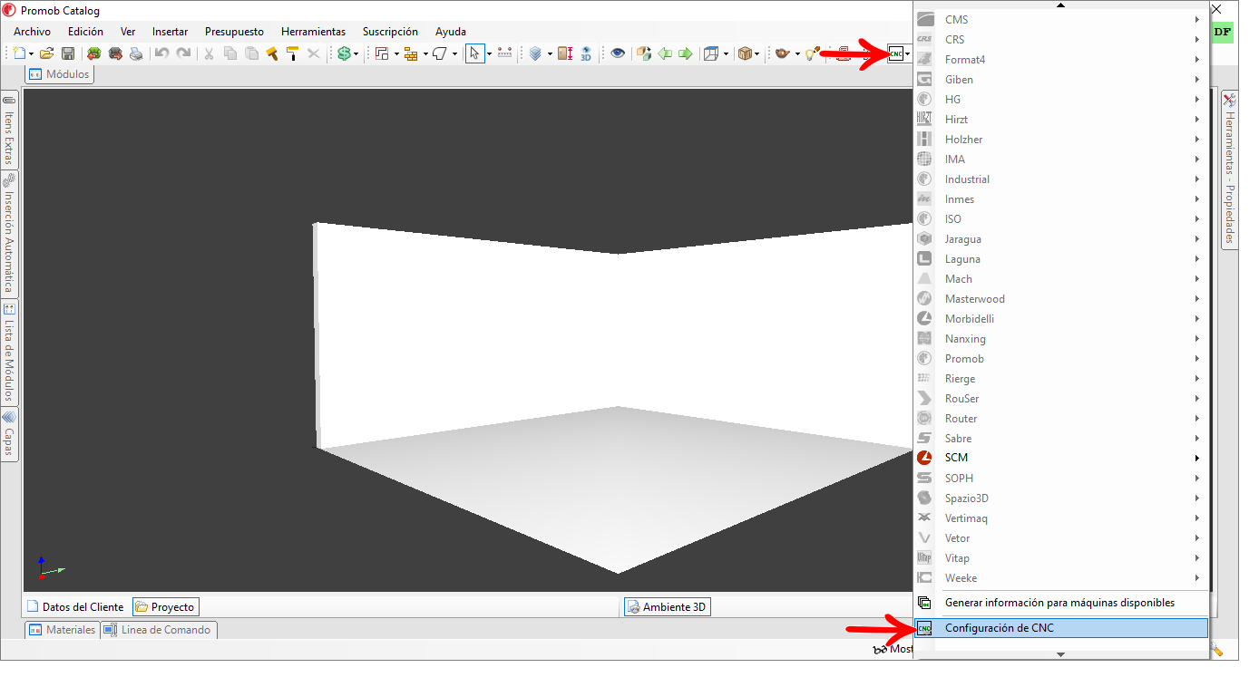Click the wooden box icon
Viewport: 1259px width, 687px height.
745,53
